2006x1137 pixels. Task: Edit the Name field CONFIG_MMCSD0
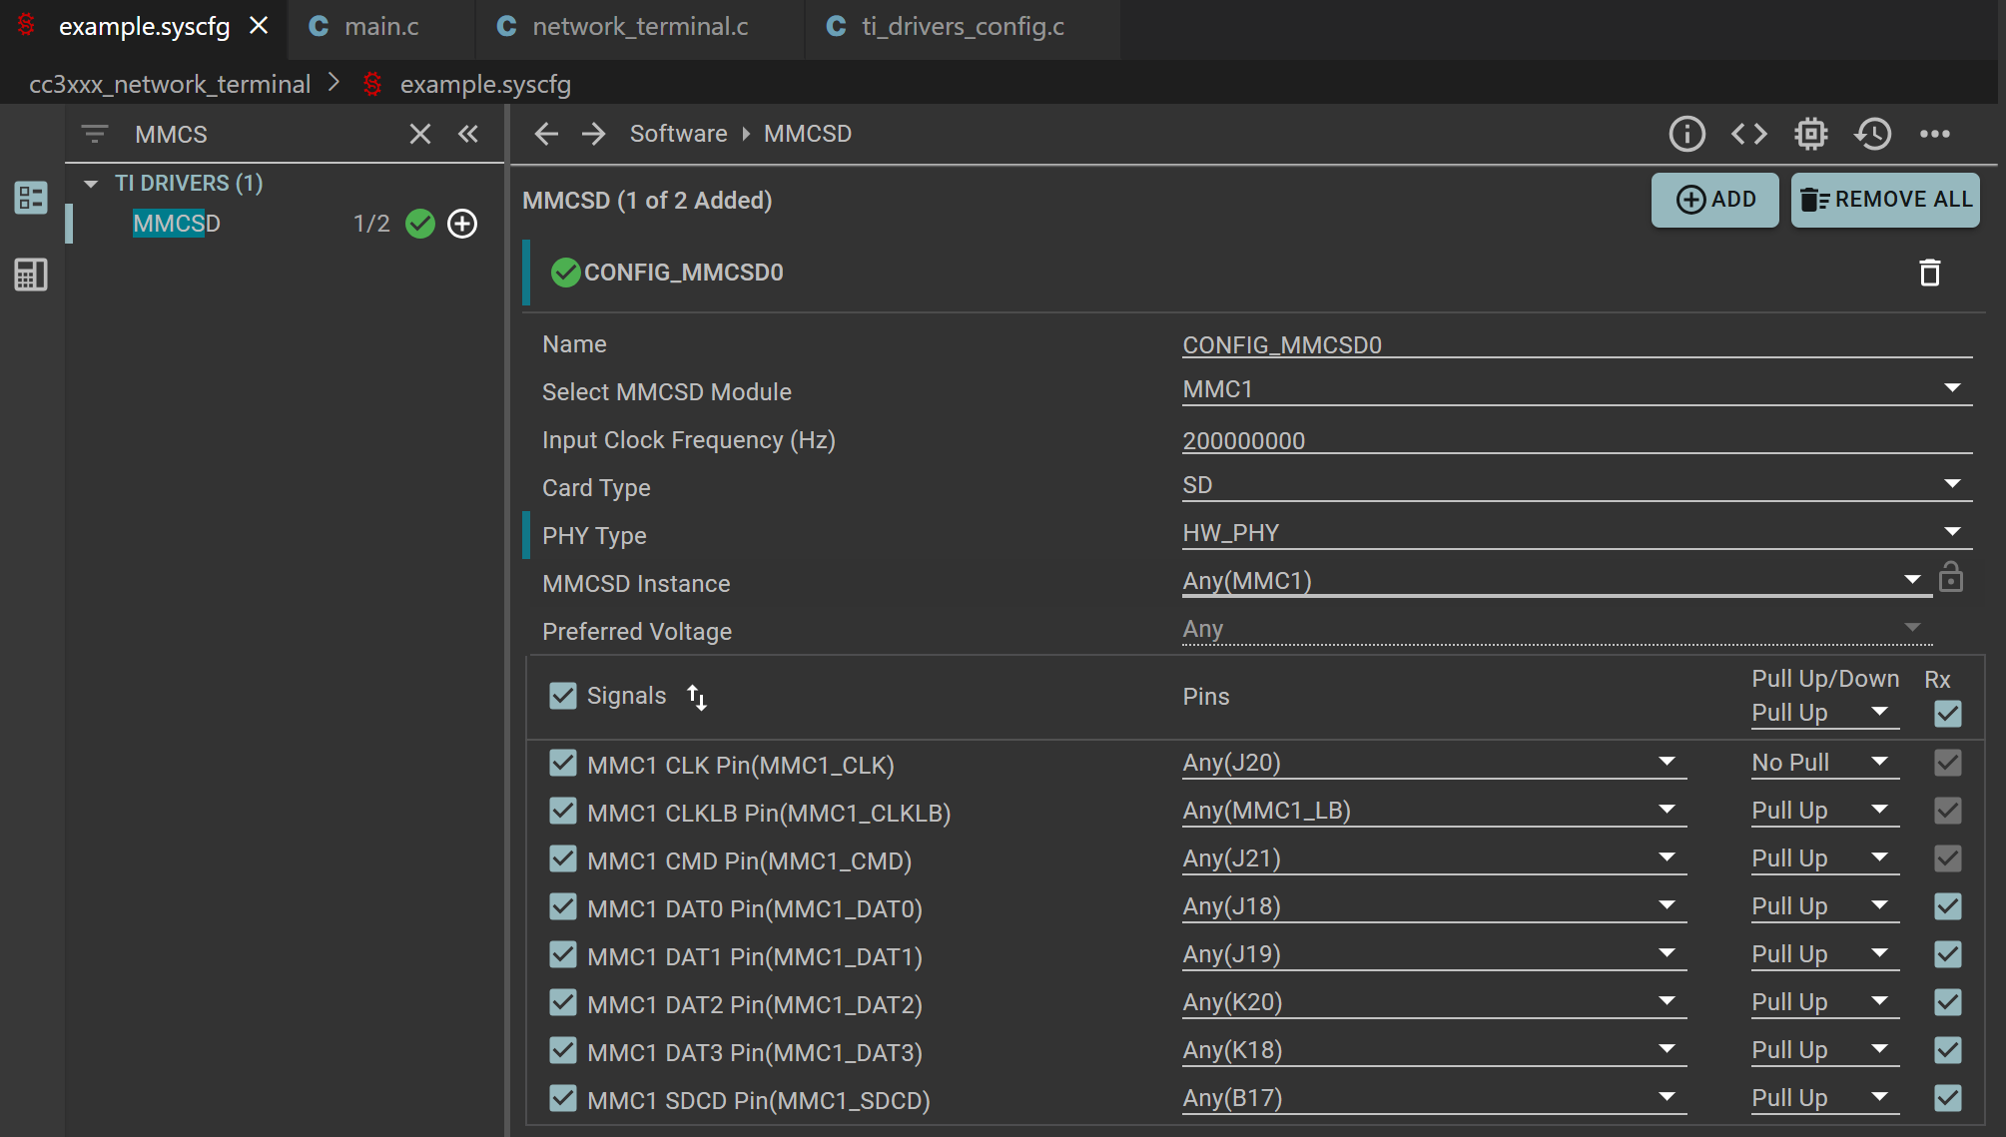coord(1578,344)
